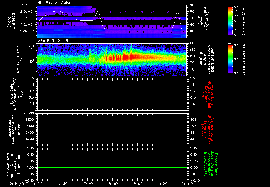Click the 4700 tick label

[30, 139]
